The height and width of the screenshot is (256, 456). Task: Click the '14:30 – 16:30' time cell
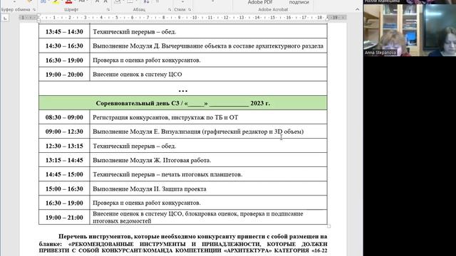[x=64, y=46]
